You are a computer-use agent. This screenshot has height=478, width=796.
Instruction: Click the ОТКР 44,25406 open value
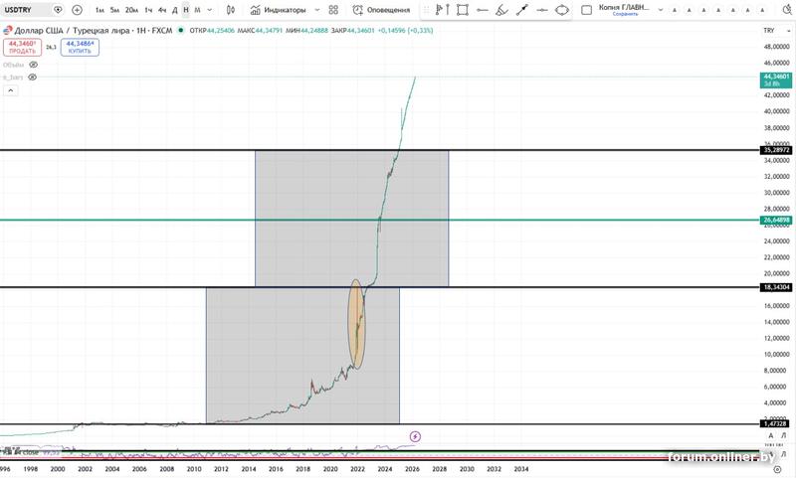pos(212,31)
